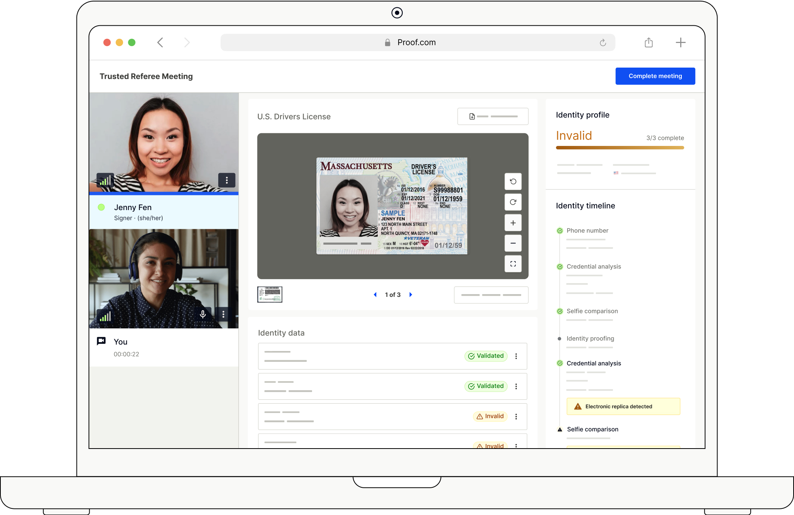Click the Identity profile progress bar
The width and height of the screenshot is (794, 515).
(x=620, y=147)
